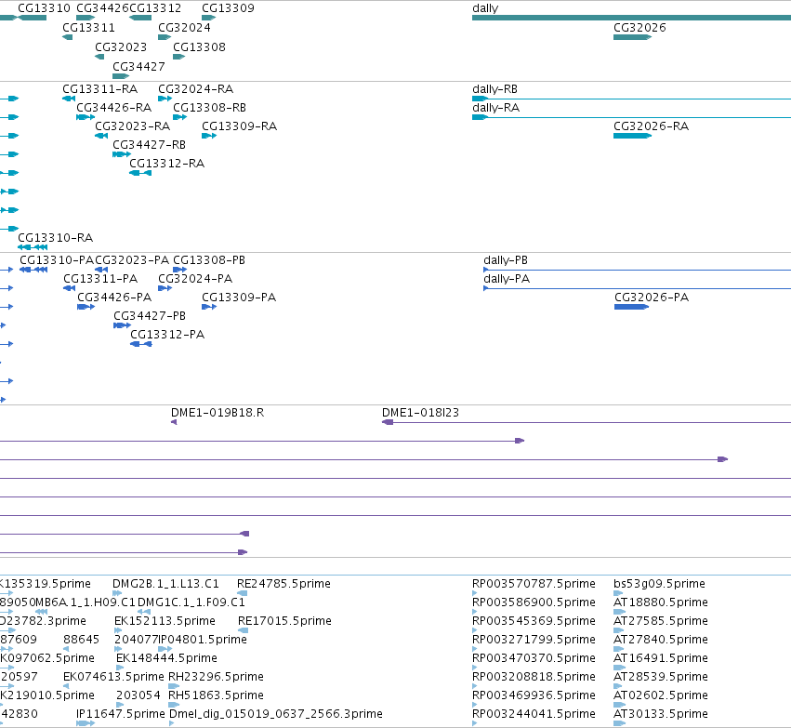The height and width of the screenshot is (728, 791).
Task: Open transcript CG13310-RA
Action: [56, 238]
